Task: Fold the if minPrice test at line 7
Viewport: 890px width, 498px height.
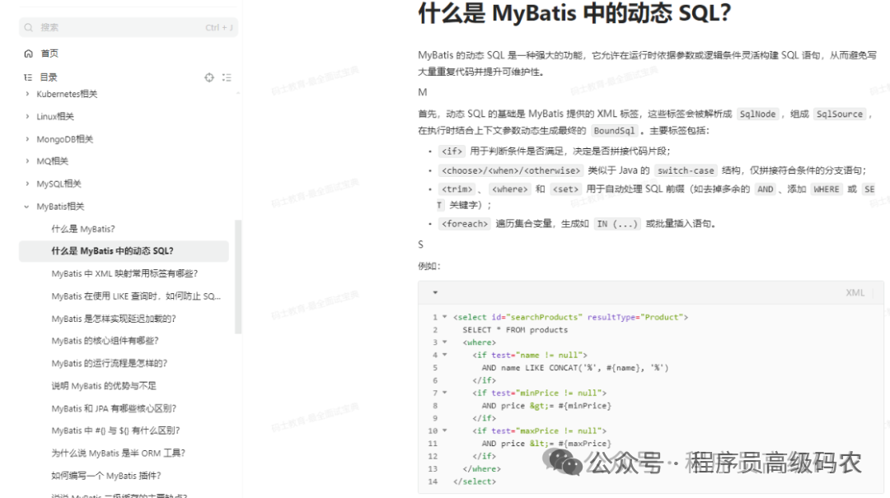Action: tap(444, 393)
